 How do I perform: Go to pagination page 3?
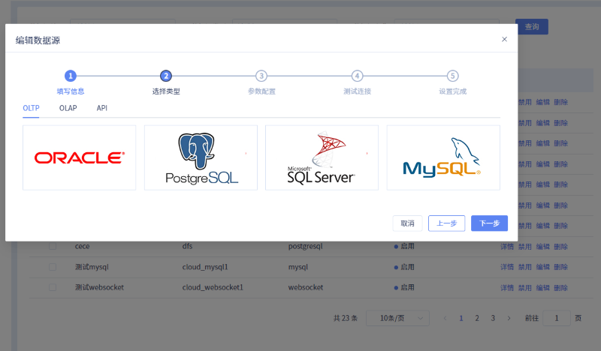pos(493,318)
